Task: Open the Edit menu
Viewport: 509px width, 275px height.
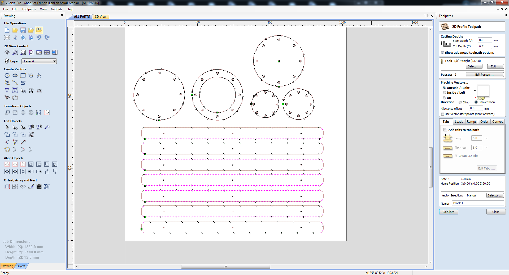Action: tap(15, 9)
